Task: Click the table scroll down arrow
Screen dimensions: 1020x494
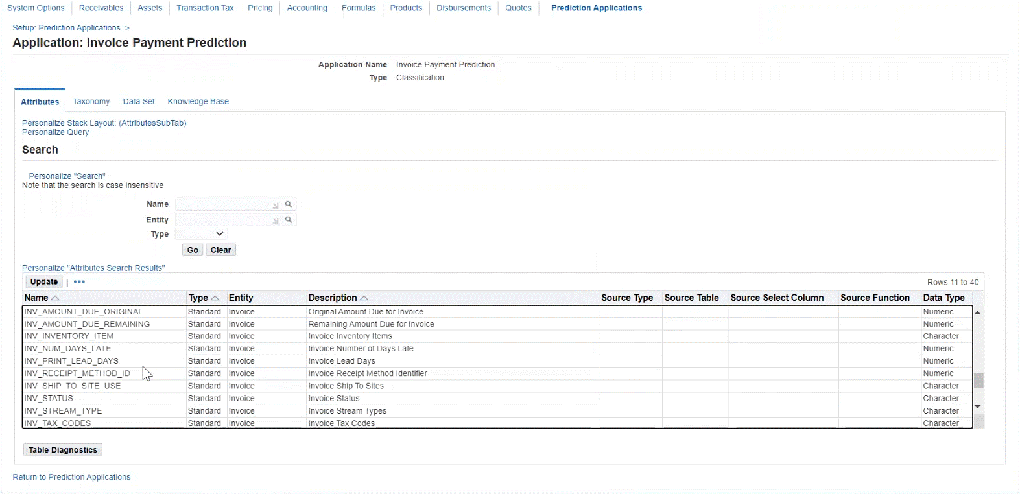Action: click(x=978, y=406)
